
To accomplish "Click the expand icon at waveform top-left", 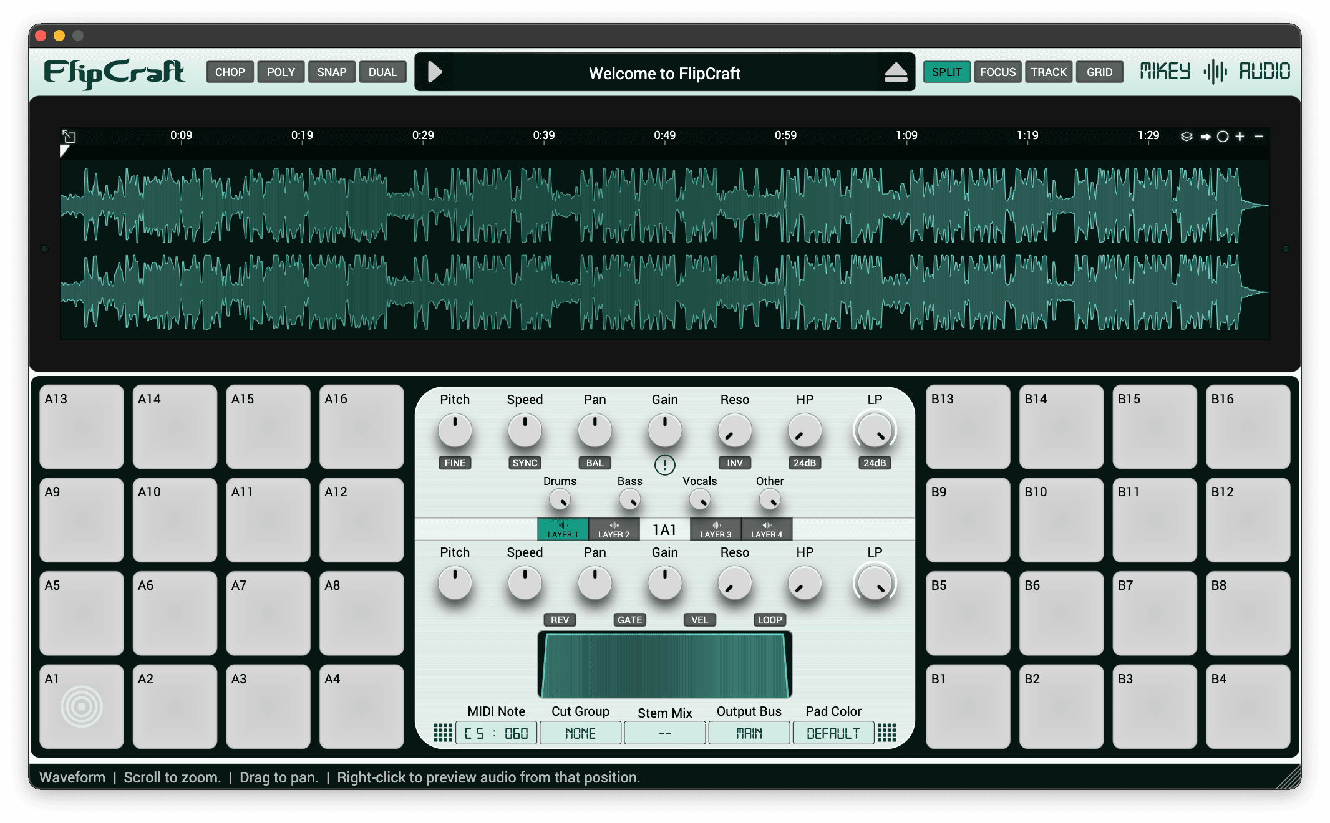I will point(69,136).
